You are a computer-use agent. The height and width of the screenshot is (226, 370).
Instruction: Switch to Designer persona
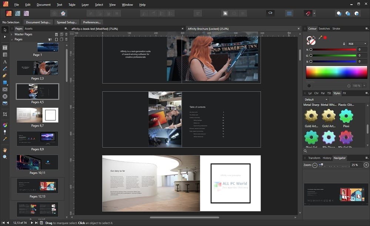coord(18,13)
